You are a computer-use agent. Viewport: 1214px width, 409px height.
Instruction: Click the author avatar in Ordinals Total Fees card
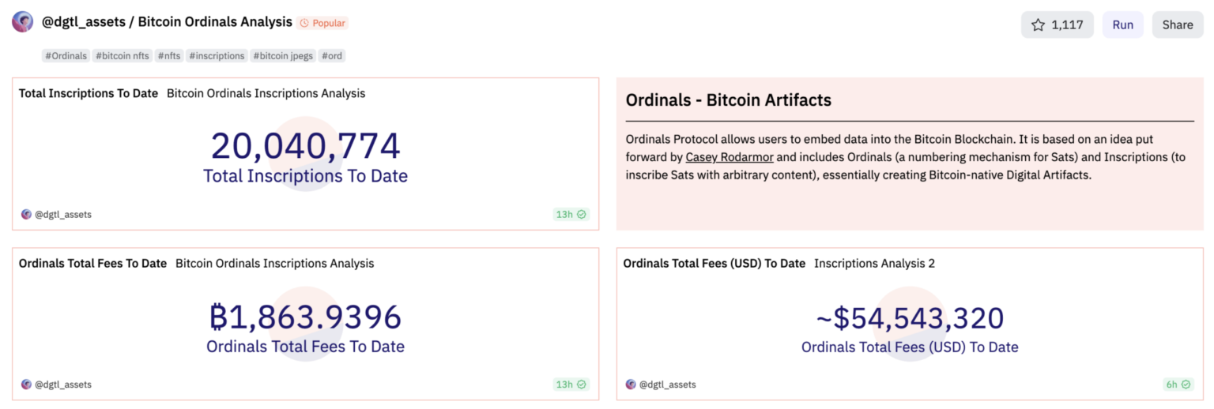pos(26,385)
